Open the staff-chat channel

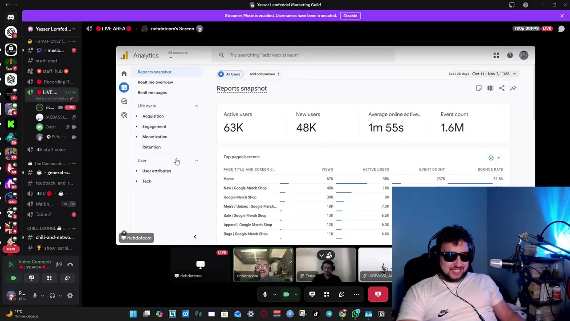pos(46,61)
